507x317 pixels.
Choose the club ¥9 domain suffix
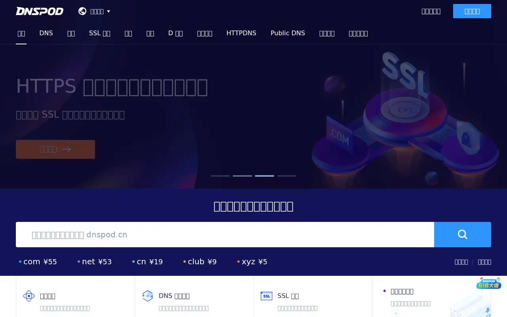click(x=200, y=262)
